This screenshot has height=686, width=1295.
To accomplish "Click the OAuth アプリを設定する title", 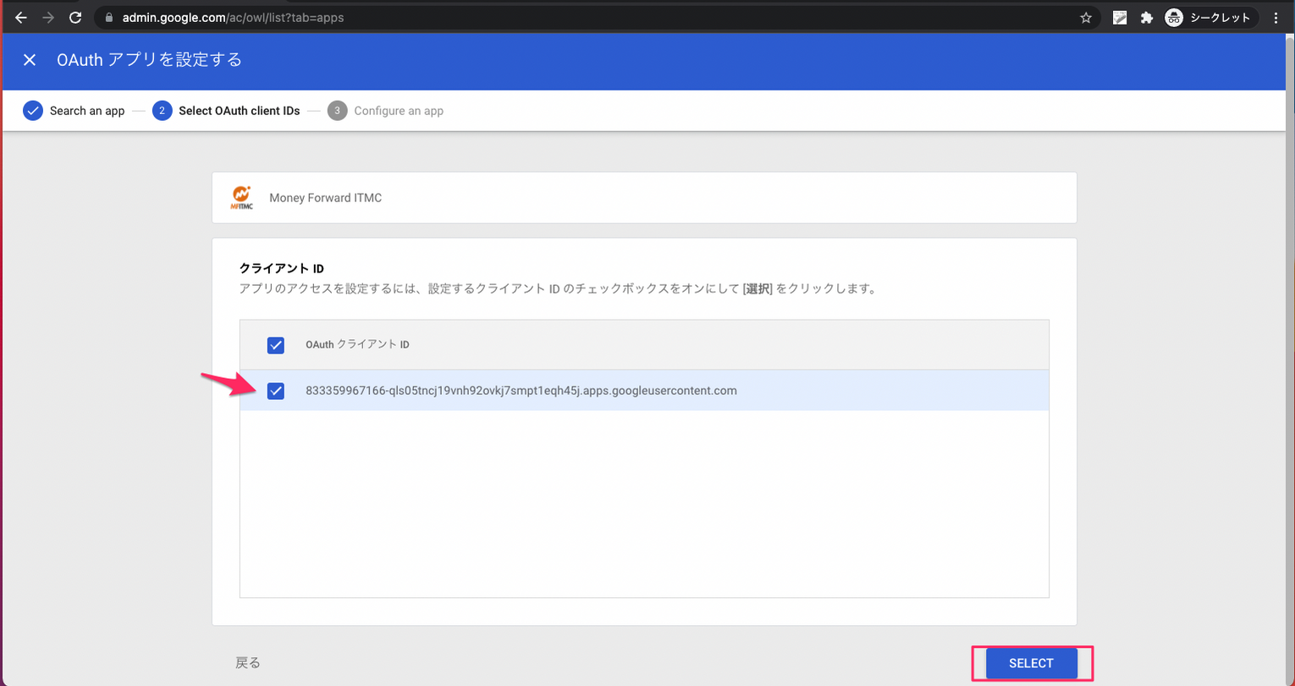I will click(x=149, y=60).
